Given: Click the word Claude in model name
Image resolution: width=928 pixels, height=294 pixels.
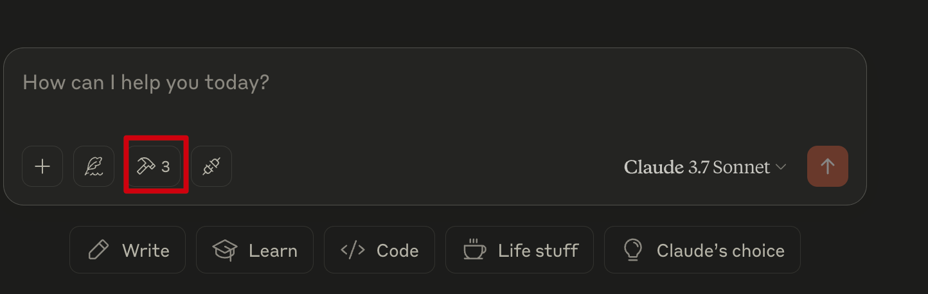Looking at the screenshot, I should 654,167.
